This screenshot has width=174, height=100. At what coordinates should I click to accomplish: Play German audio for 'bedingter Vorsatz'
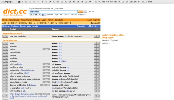[x=95, y=67]
